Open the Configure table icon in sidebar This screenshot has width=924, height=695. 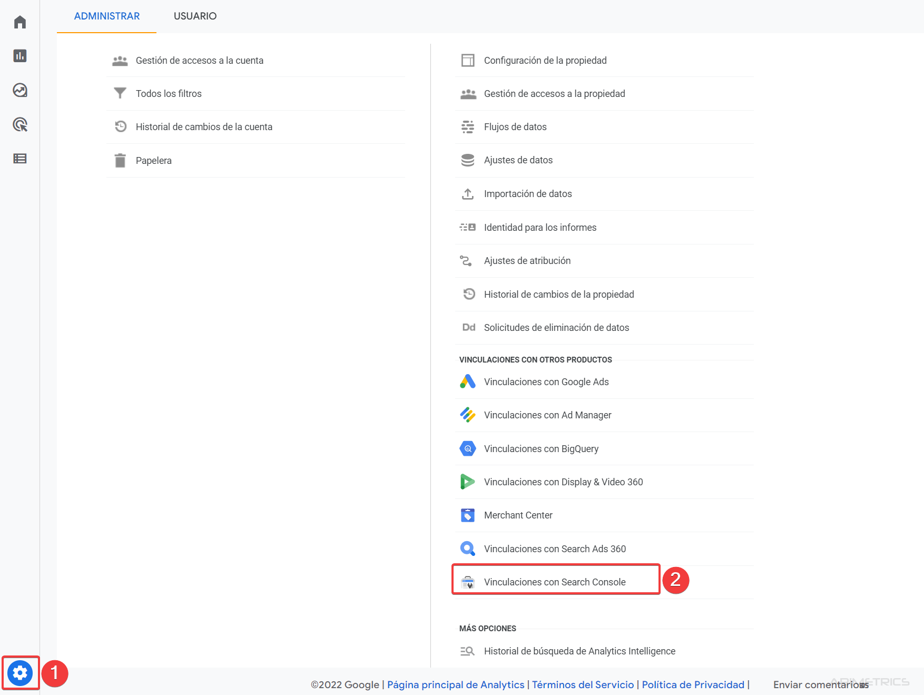click(x=20, y=158)
